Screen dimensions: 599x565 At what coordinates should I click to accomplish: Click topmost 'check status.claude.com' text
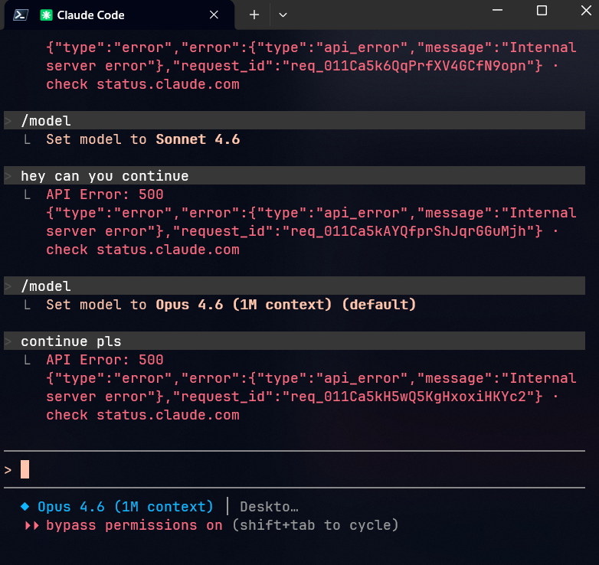(x=143, y=84)
